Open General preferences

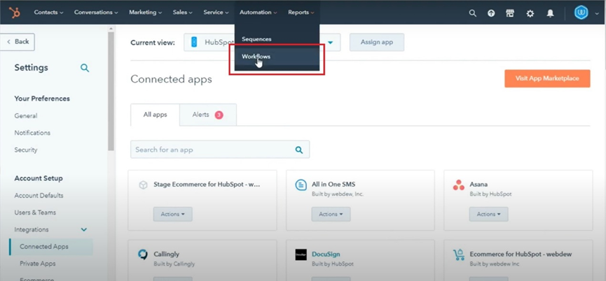pyautogui.click(x=26, y=115)
